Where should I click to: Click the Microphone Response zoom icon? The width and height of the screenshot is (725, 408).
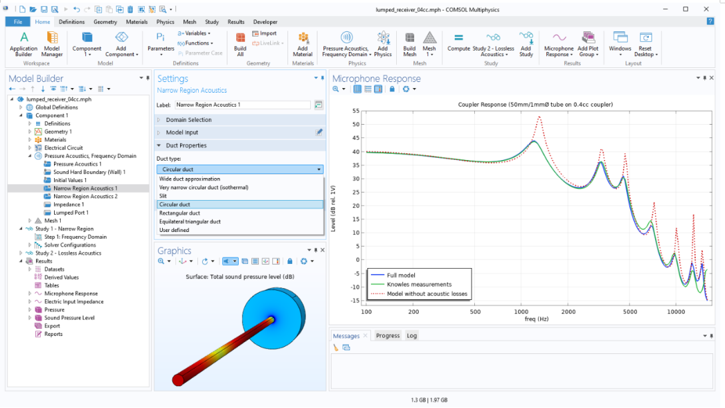pos(335,89)
